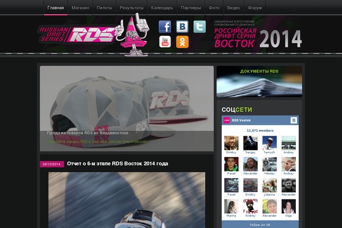Image resolution: width=342 pixels, height=228 pixels.
Task: Click the СОЦСЕТИ section heading
Action: pyautogui.click(x=237, y=109)
